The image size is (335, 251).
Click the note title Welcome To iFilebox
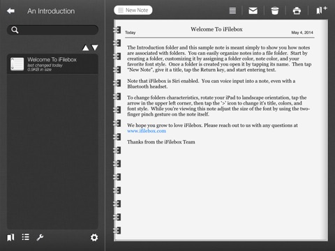tap(216, 29)
